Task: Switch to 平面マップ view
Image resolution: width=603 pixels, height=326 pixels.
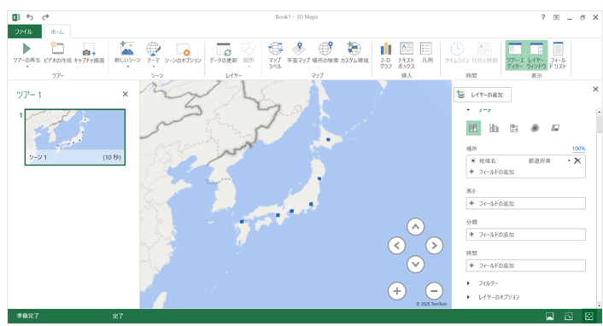Action: pos(298,53)
